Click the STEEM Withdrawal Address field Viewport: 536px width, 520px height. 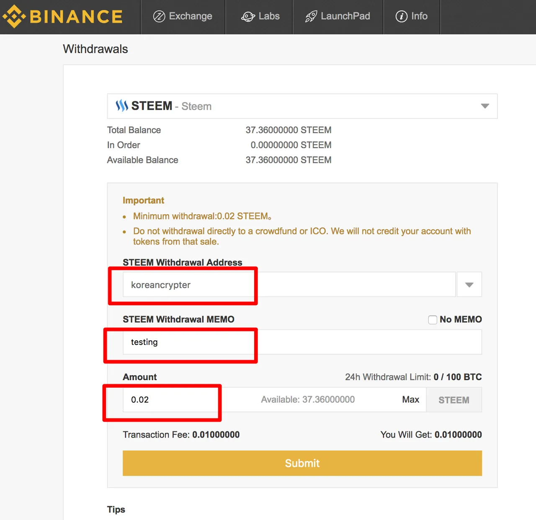click(x=289, y=285)
